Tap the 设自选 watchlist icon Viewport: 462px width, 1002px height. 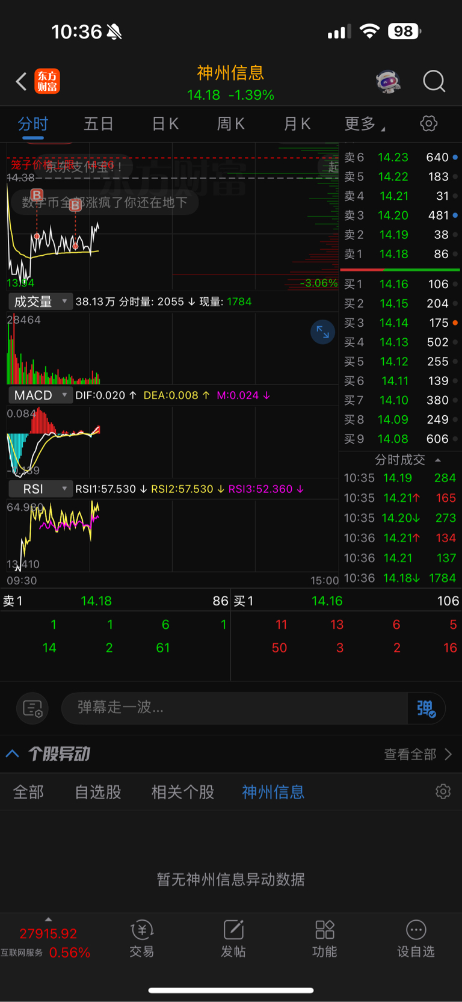[x=416, y=938]
